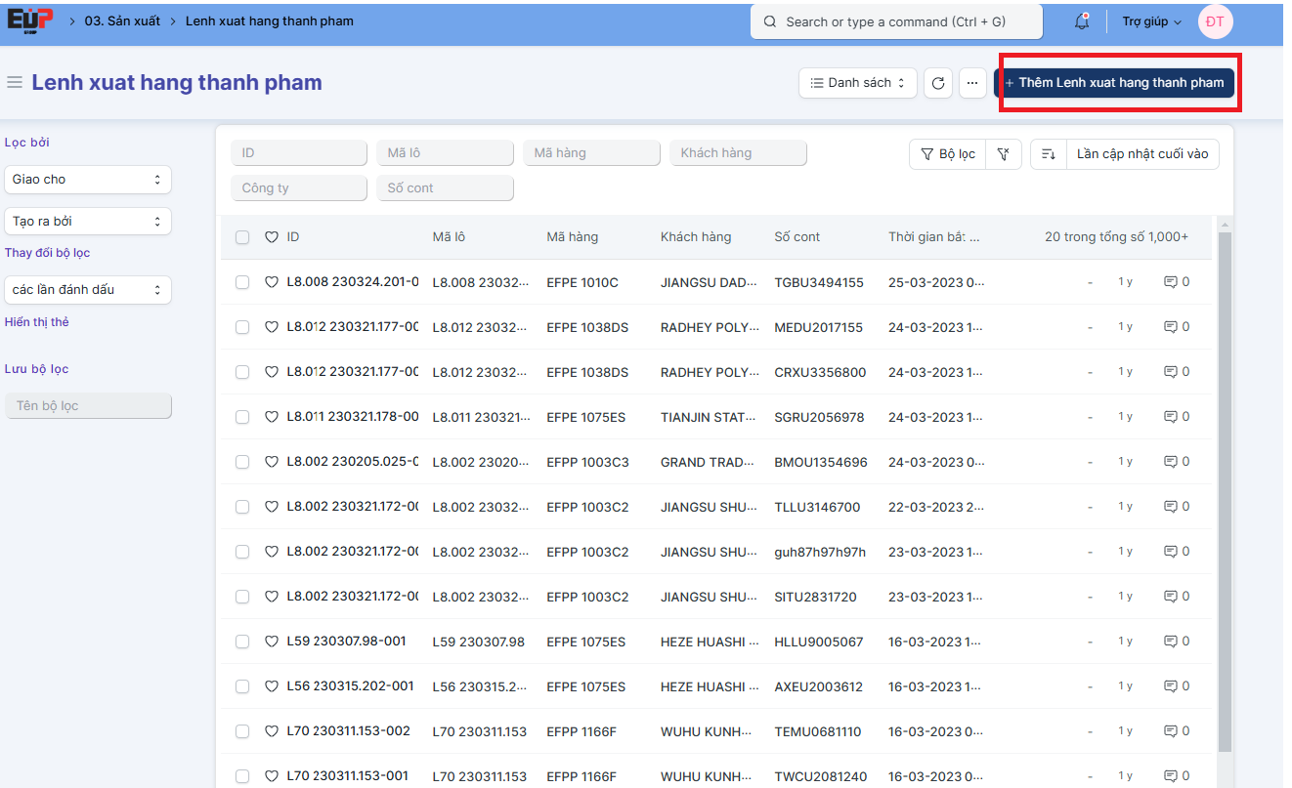Go to 03. Sản xuất breadcrumb
The height and width of the screenshot is (788, 1292).
click(122, 21)
